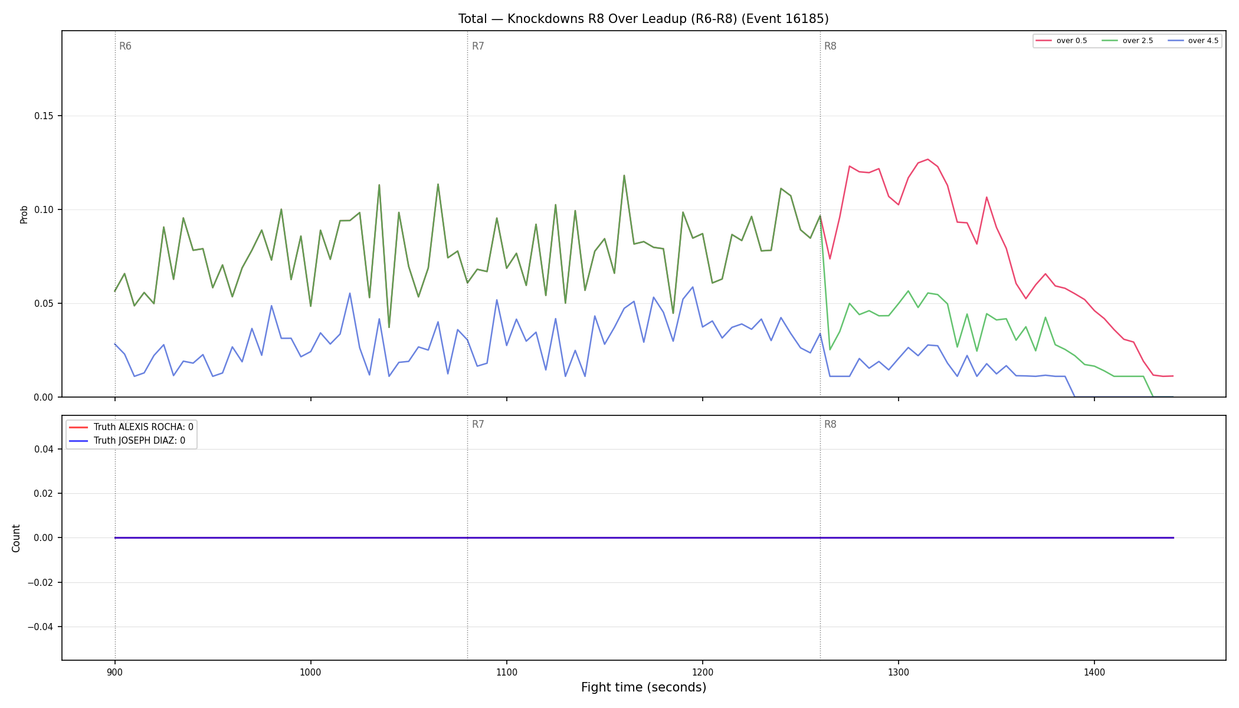Select the 'over 2.5' legend entry
Image resolution: width=1239 pixels, height=708 pixels.
pyautogui.click(x=1127, y=41)
